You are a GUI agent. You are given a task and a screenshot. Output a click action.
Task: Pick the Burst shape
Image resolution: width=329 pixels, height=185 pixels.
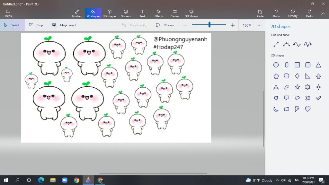click(x=276, y=98)
